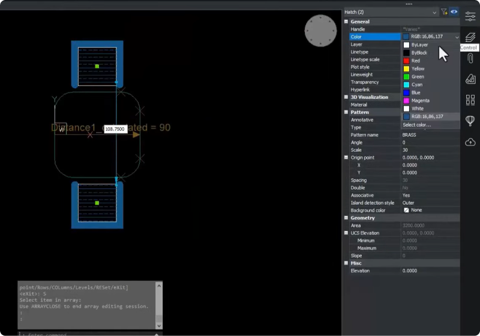The image size is (480, 336).
Task: Choose ByBlock in color list
Action: pos(430,53)
